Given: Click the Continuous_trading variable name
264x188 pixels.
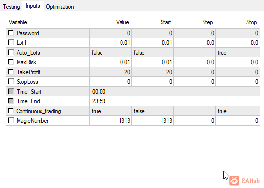Looking at the screenshot, I should 39,111.
